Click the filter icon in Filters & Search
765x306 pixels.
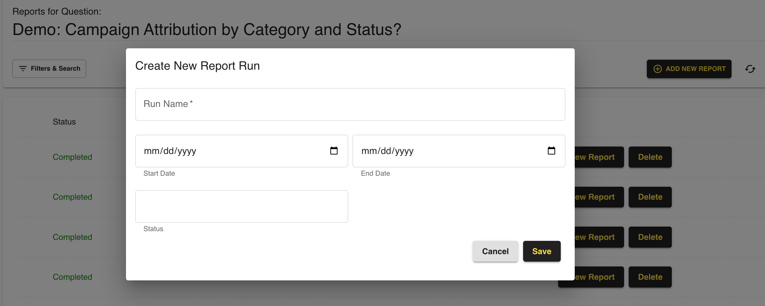(x=23, y=69)
